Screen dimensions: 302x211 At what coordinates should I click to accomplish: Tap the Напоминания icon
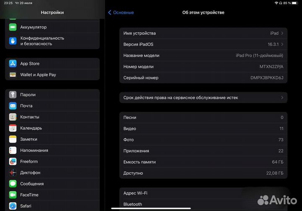[x=13, y=150]
